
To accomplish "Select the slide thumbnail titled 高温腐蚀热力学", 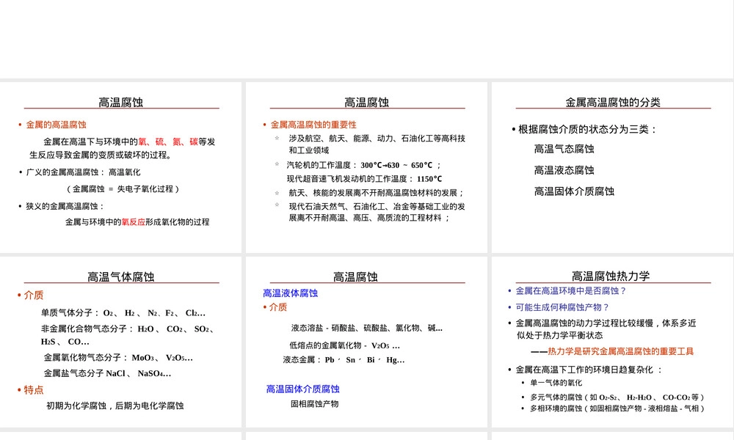I will coord(612,342).
